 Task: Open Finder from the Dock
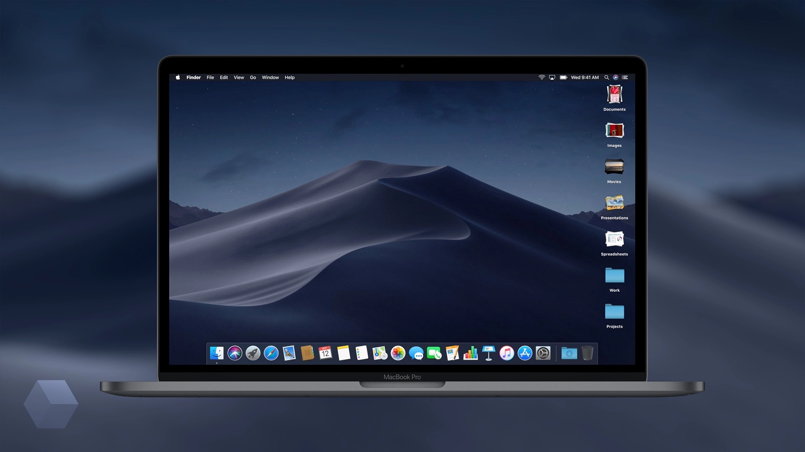[217, 353]
